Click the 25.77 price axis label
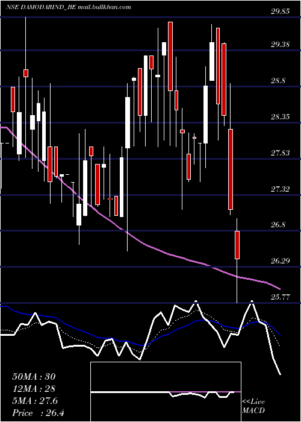Screen dimensions: 301x422 [x=281, y=297]
